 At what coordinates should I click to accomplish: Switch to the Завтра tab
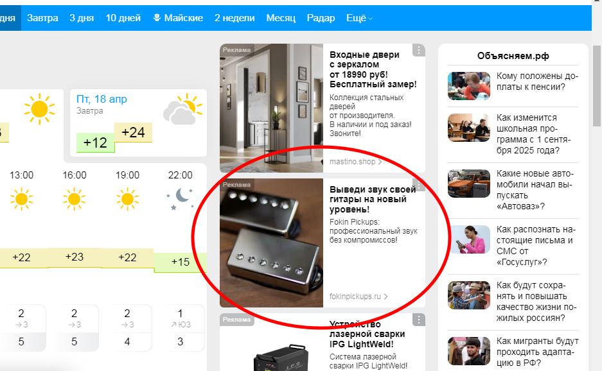[x=42, y=18]
